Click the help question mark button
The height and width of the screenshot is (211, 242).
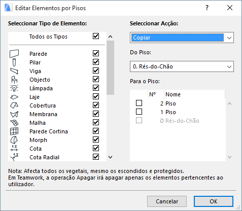(207, 8)
